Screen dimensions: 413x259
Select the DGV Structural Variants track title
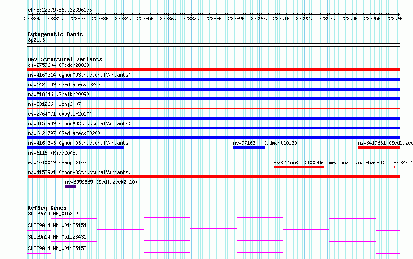pyautogui.click(x=65, y=59)
